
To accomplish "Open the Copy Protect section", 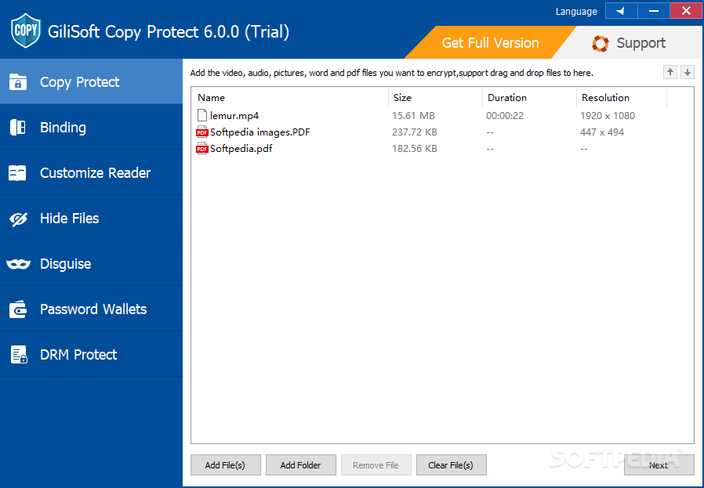I will pos(91,81).
